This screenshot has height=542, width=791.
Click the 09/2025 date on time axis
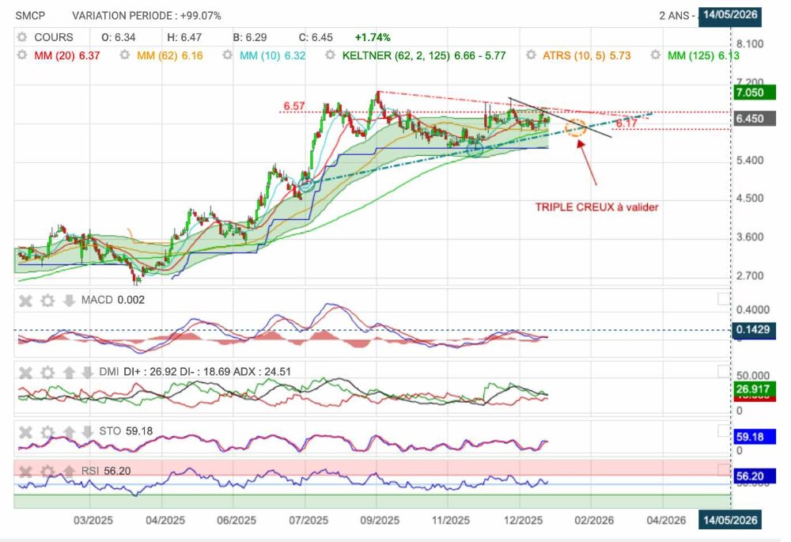point(380,521)
